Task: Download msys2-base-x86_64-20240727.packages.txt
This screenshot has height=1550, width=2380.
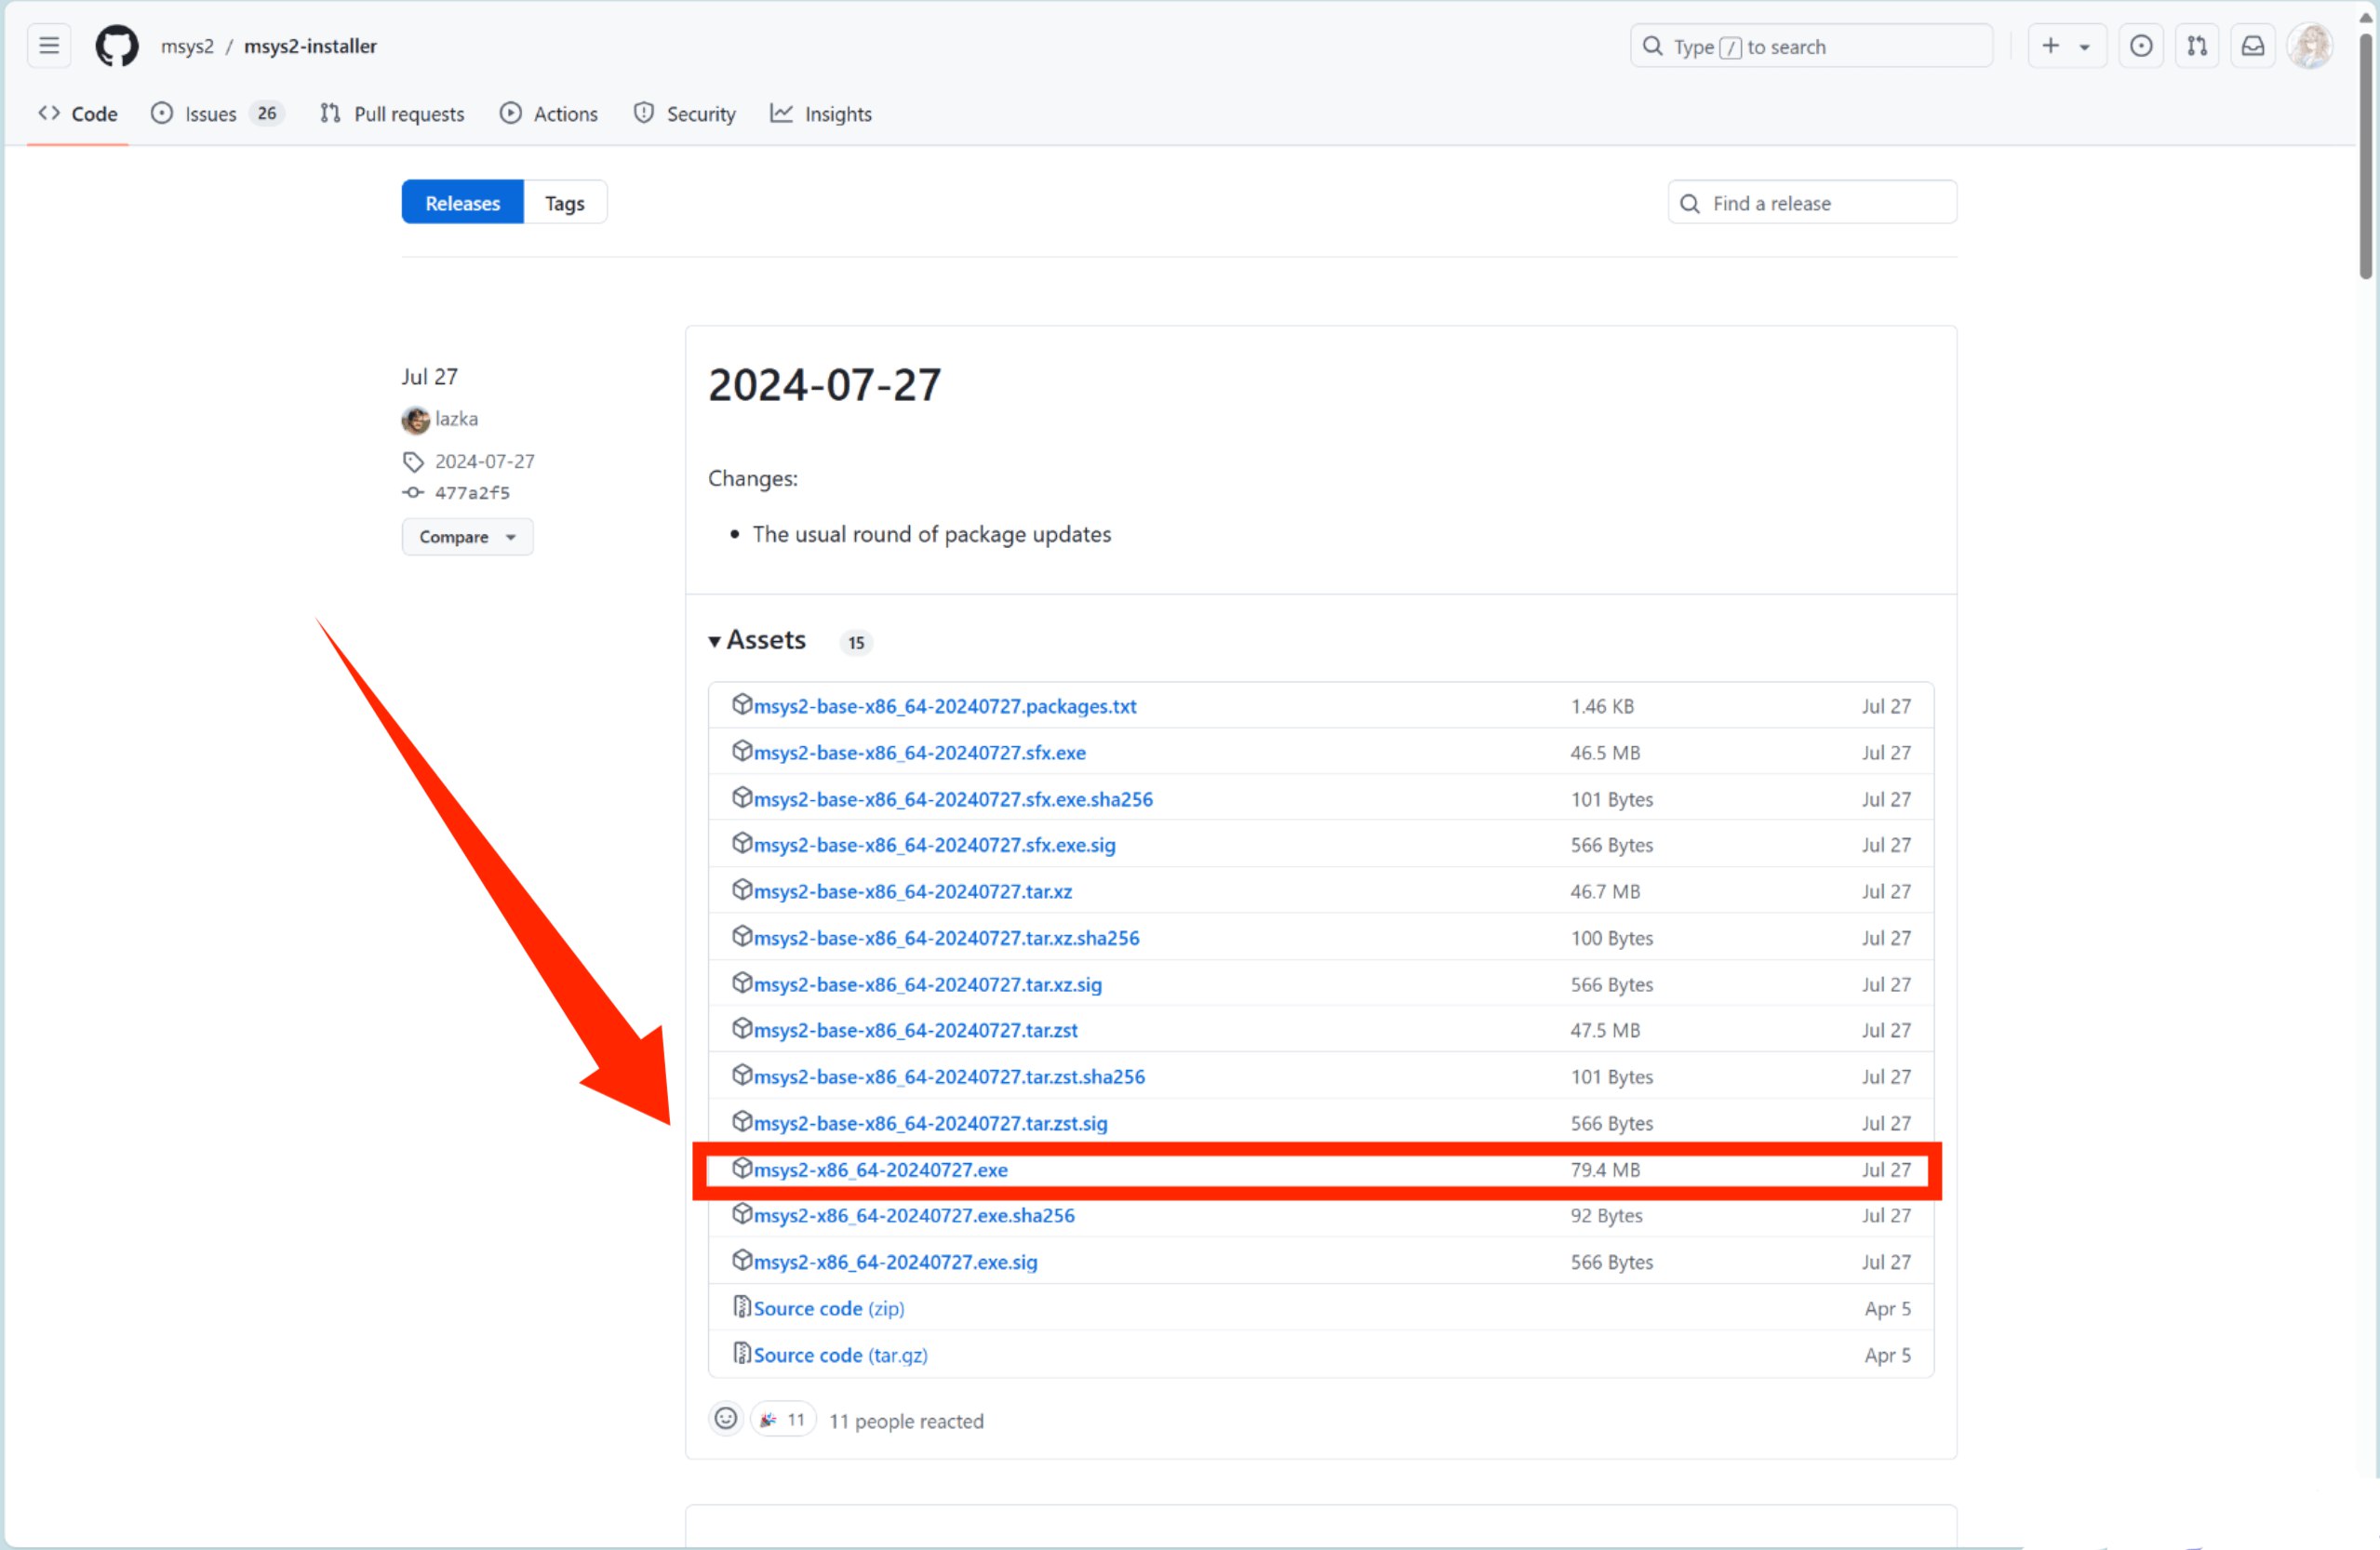Action: (945, 706)
